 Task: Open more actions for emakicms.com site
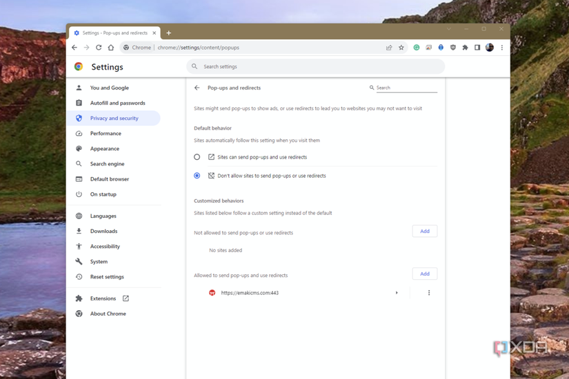(429, 293)
